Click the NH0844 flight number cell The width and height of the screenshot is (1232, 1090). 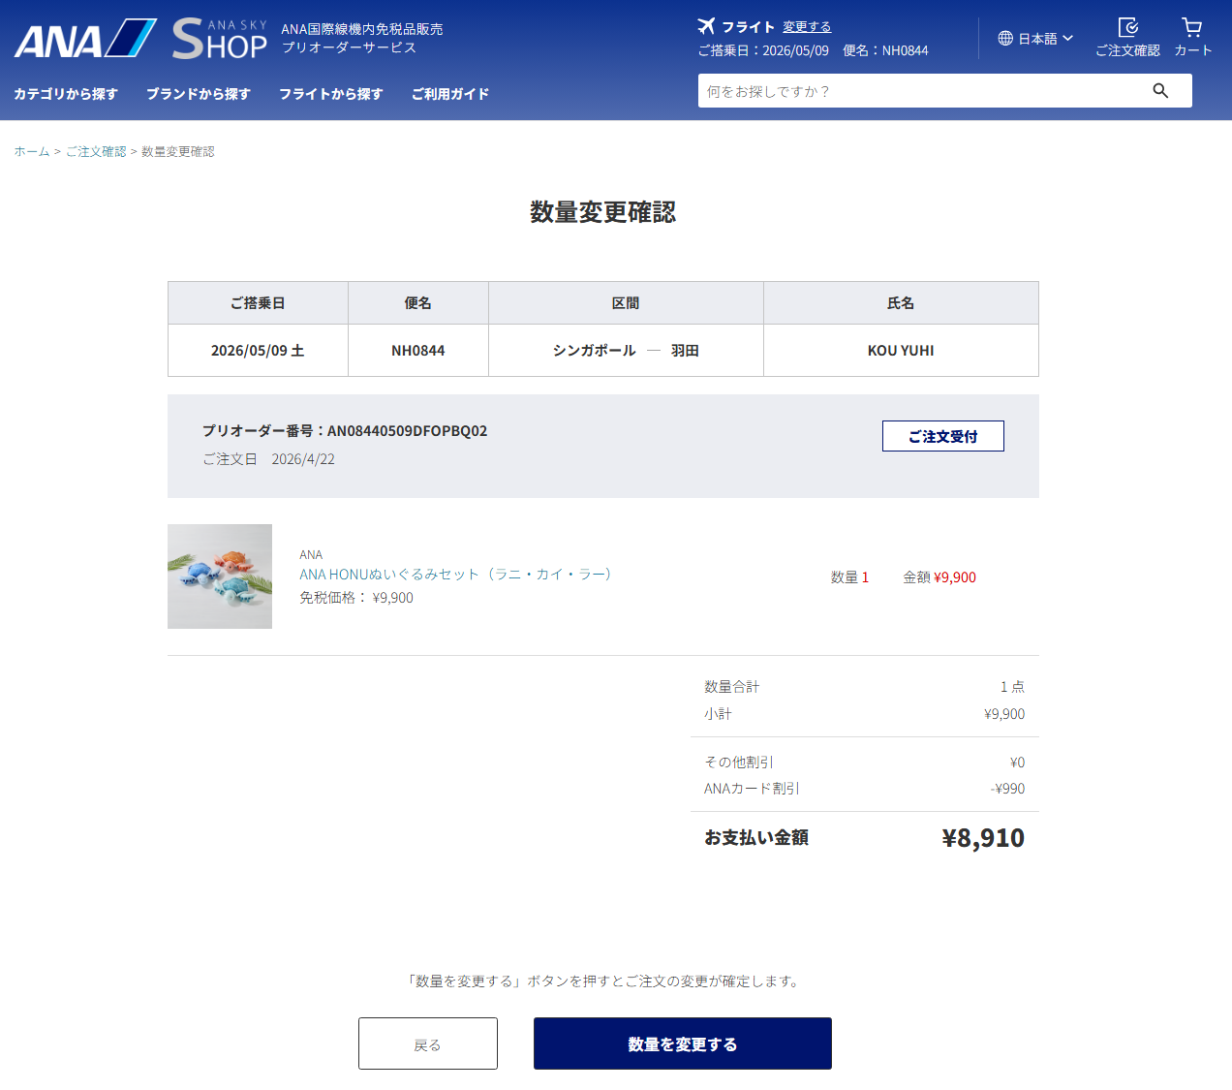point(418,351)
